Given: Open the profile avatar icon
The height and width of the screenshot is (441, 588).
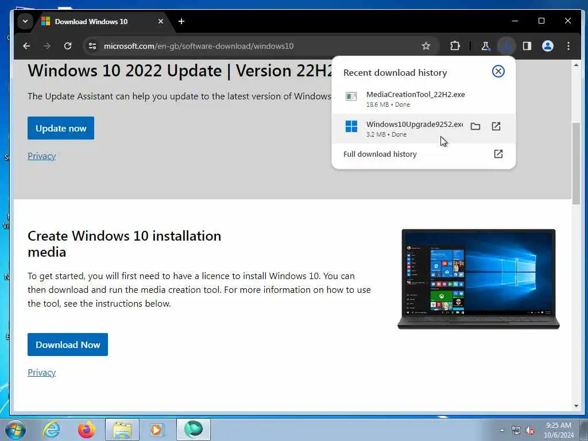Looking at the screenshot, I should coord(547,46).
